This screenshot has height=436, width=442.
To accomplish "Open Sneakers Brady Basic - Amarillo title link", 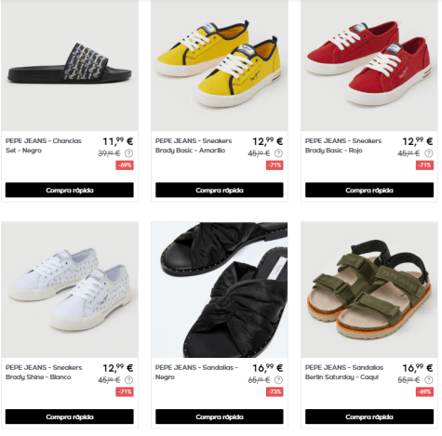I will (x=194, y=146).
